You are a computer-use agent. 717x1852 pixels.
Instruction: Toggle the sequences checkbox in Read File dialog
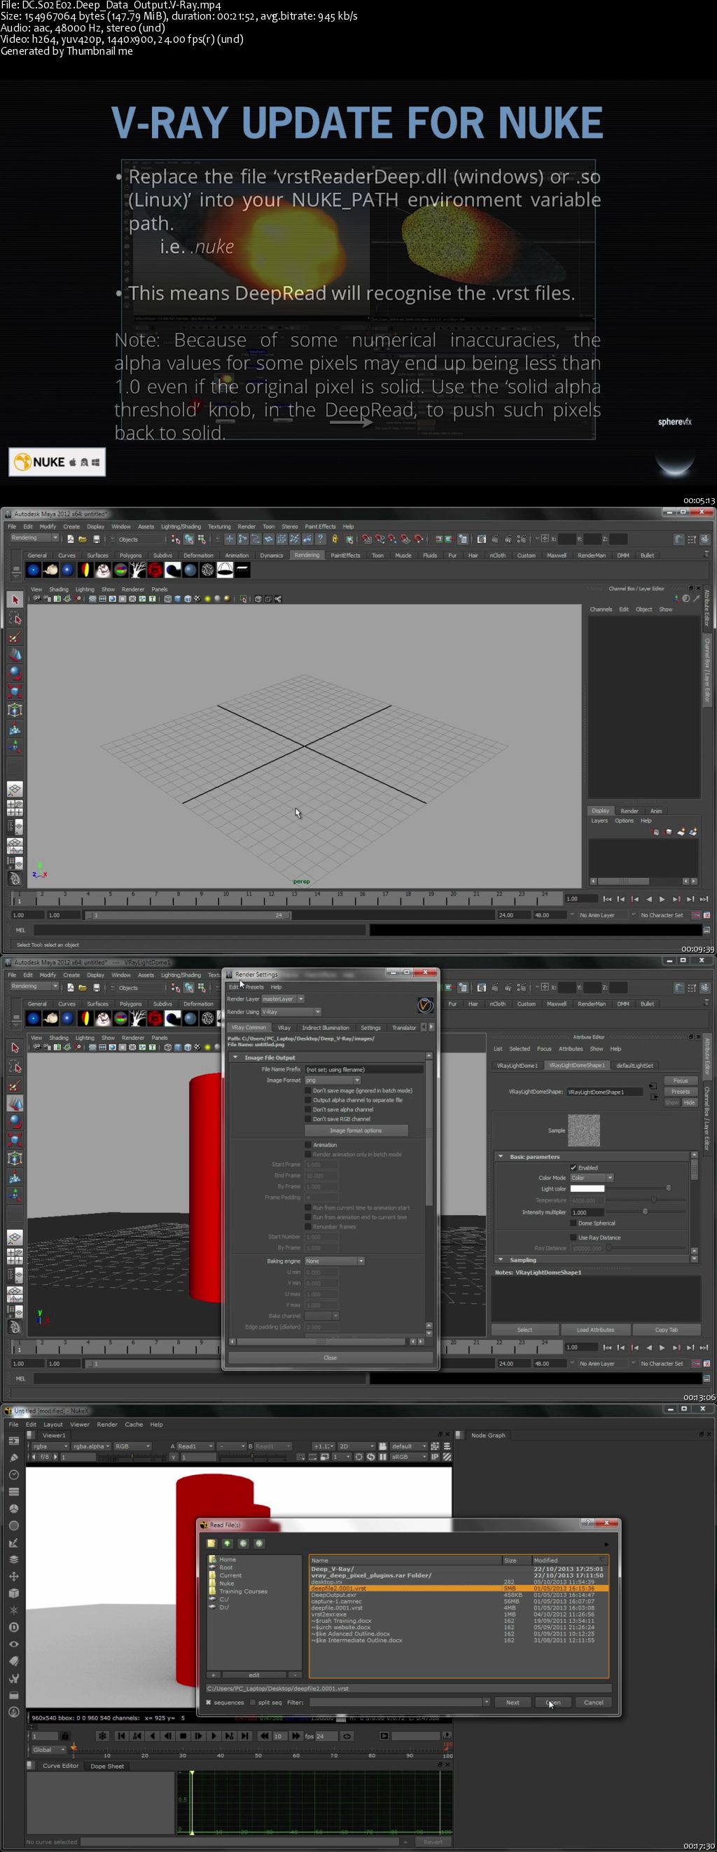click(209, 1703)
